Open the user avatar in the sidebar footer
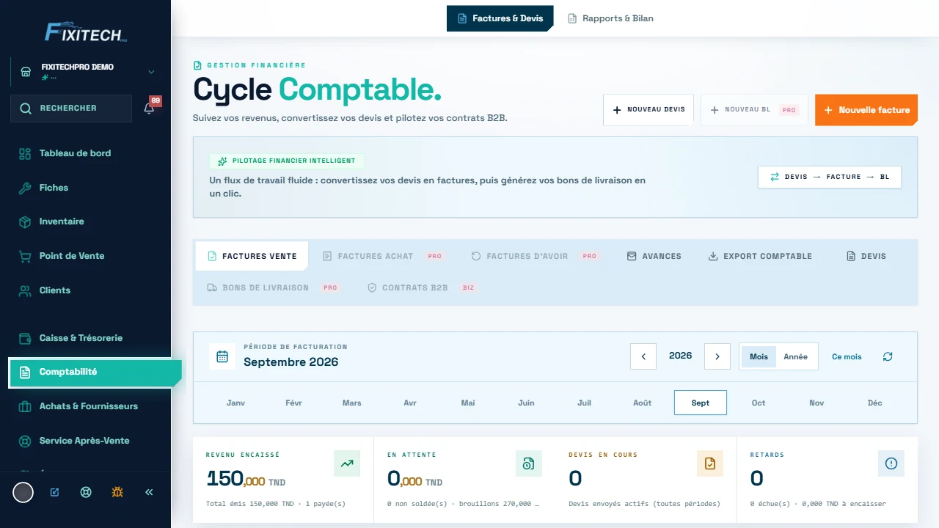Image resolution: width=939 pixels, height=528 pixels. (x=23, y=492)
